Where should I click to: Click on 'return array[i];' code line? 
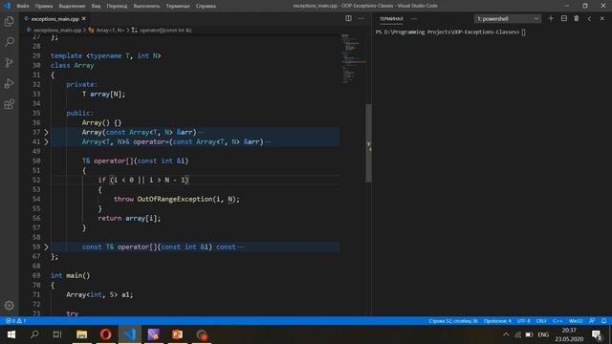[x=129, y=218]
